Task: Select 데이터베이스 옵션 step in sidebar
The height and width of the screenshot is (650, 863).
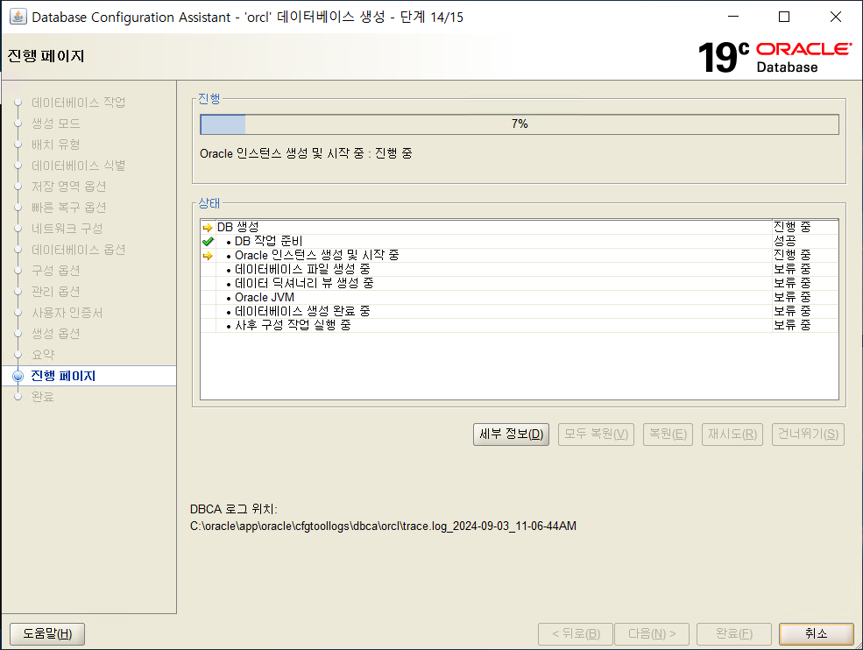Action: pyautogui.click(x=78, y=250)
